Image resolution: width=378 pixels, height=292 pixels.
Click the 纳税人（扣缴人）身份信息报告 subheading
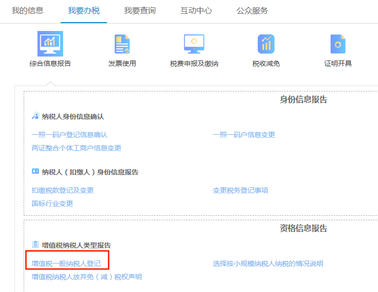90,172
